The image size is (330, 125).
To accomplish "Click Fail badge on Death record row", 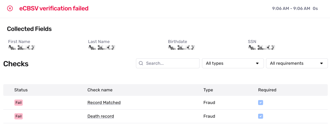I will 18,116.
